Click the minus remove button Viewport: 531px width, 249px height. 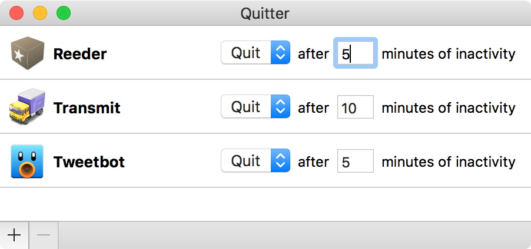[44, 235]
